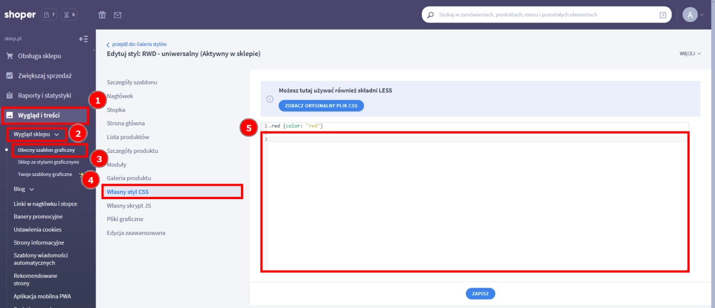The height and width of the screenshot is (308, 715).
Task: Click the gift icon in top bar
Action: (102, 15)
